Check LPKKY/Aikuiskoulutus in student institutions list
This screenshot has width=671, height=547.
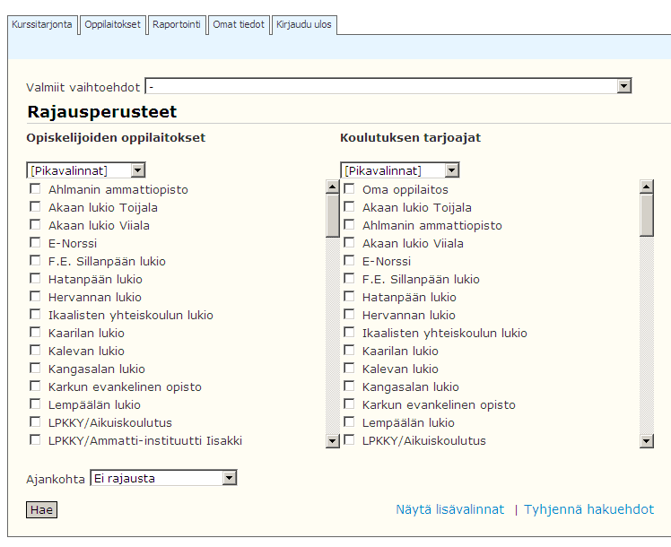point(35,422)
